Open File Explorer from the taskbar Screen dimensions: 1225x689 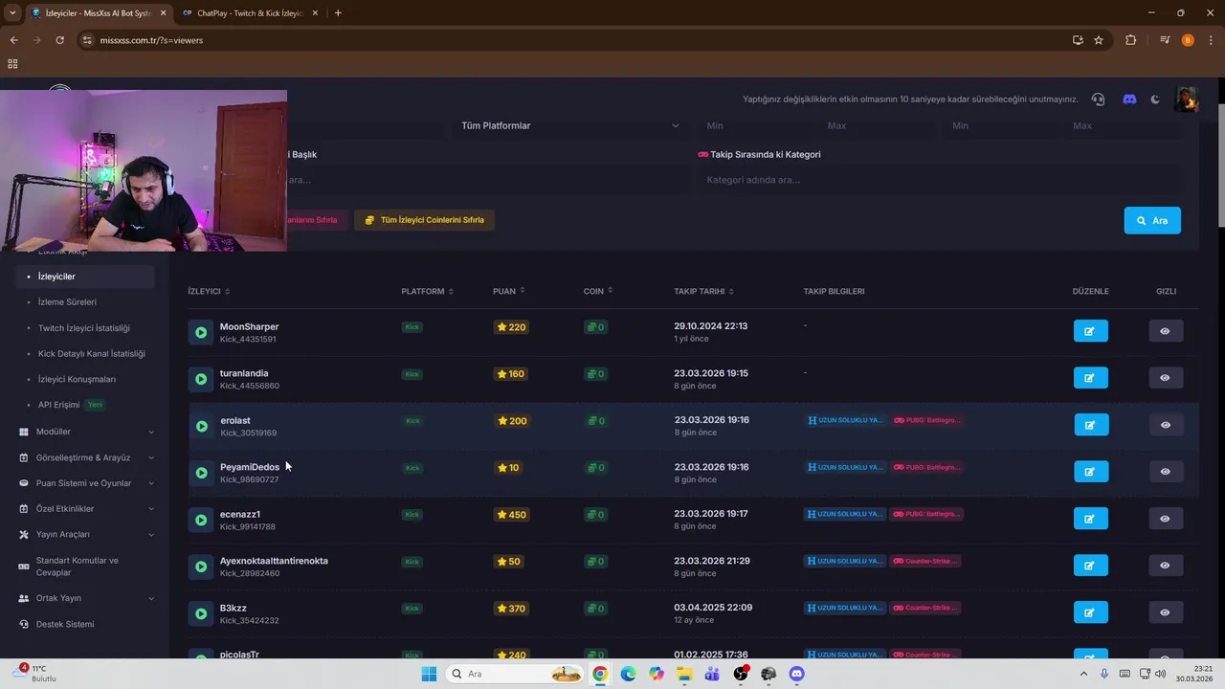[x=684, y=674]
